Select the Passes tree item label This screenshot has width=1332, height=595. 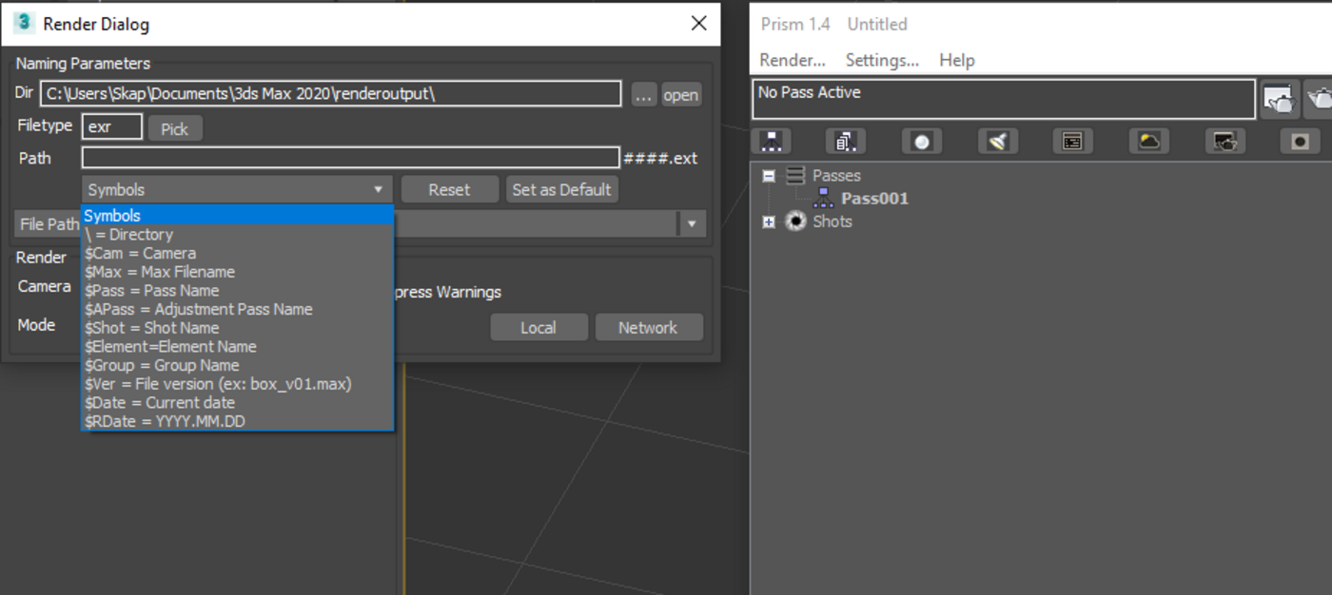pyautogui.click(x=836, y=176)
